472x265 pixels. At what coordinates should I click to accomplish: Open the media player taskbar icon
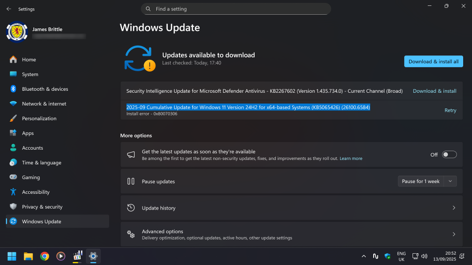(61, 256)
